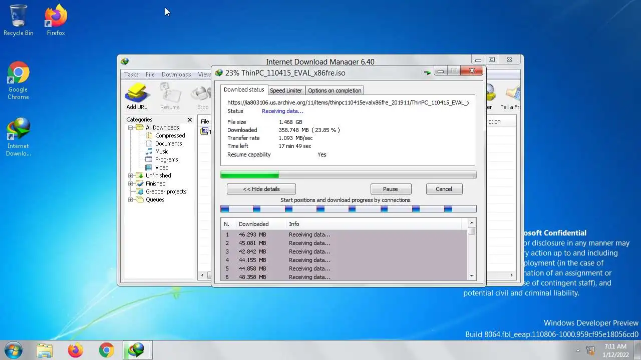Open Recycle Bin desktop icon

[x=19, y=20]
